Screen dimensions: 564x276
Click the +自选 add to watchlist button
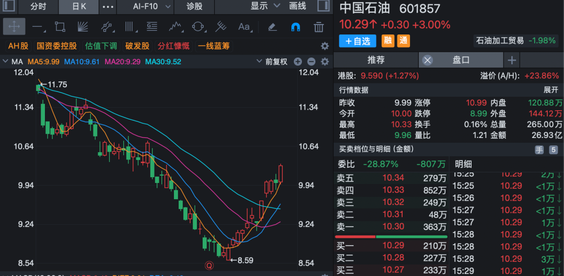[357, 41]
